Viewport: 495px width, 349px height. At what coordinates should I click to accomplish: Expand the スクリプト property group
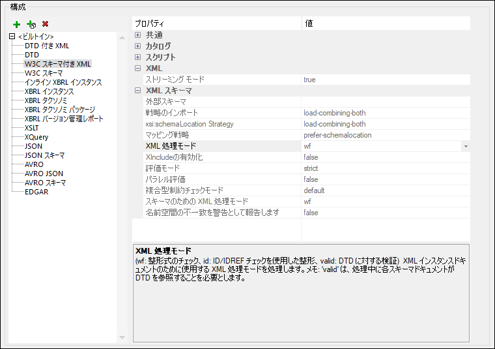point(137,57)
